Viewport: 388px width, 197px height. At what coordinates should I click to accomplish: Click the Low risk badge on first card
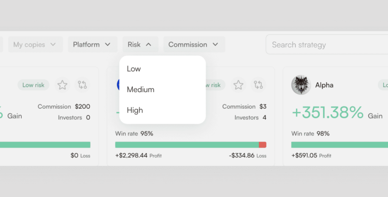click(x=33, y=85)
